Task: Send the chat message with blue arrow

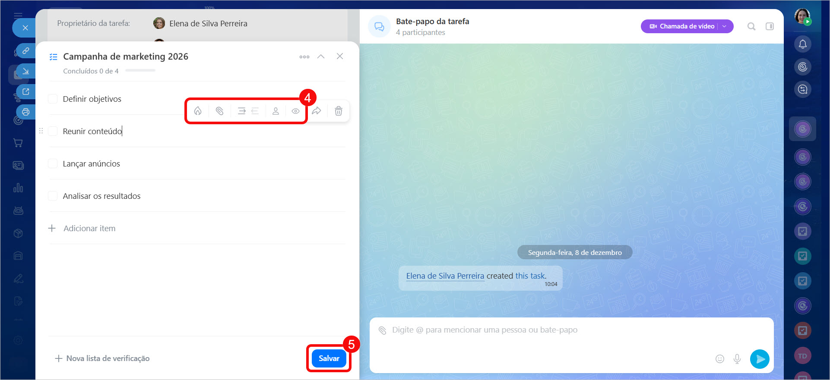Action: pos(760,359)
